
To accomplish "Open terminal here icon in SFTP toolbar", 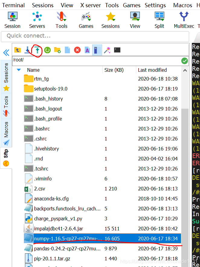I will 117,50.
